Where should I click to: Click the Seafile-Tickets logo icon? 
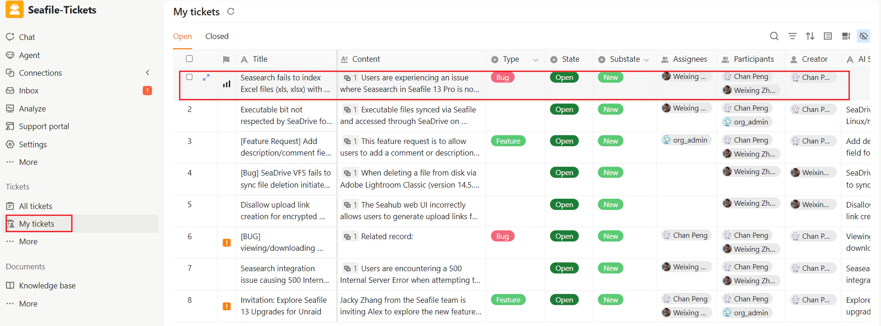click(14, 10)
